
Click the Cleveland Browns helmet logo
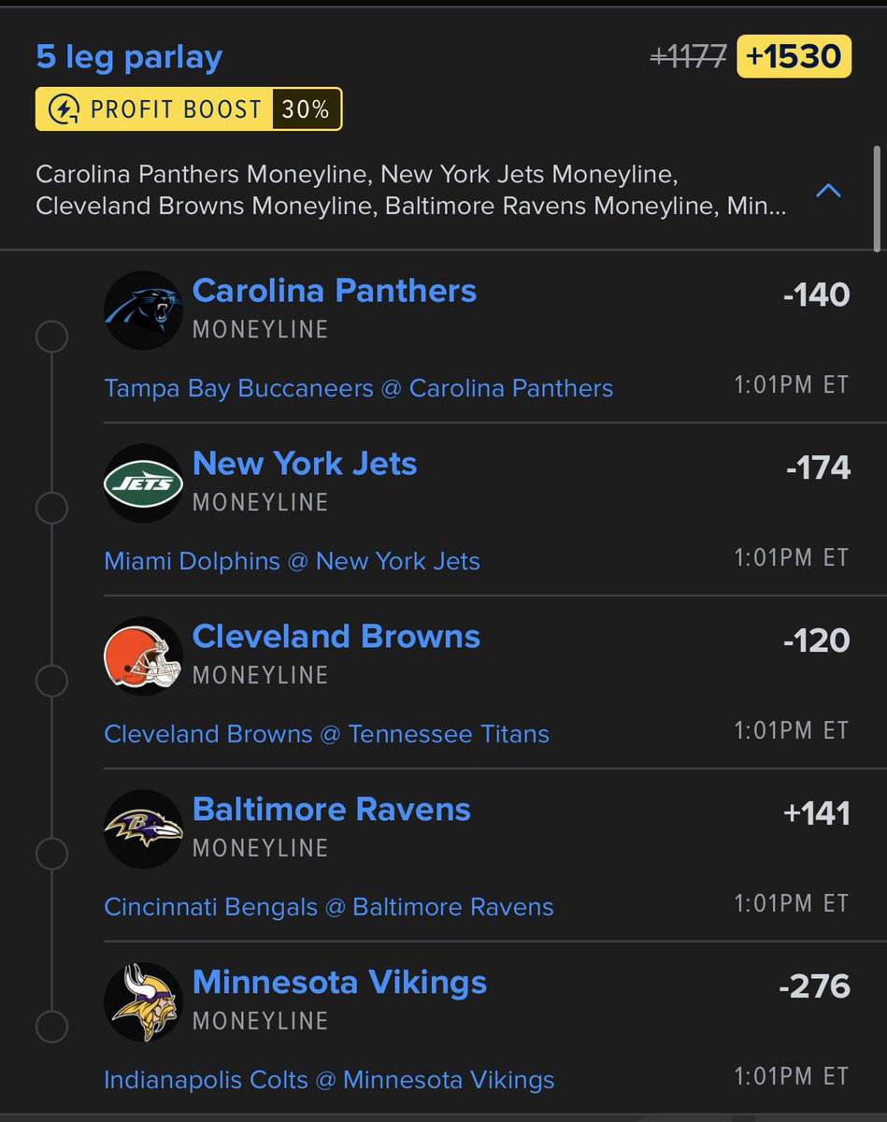coord(143,656)
